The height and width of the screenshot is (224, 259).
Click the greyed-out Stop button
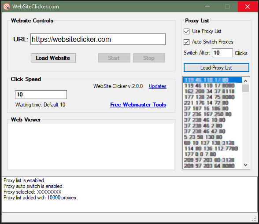149,58
